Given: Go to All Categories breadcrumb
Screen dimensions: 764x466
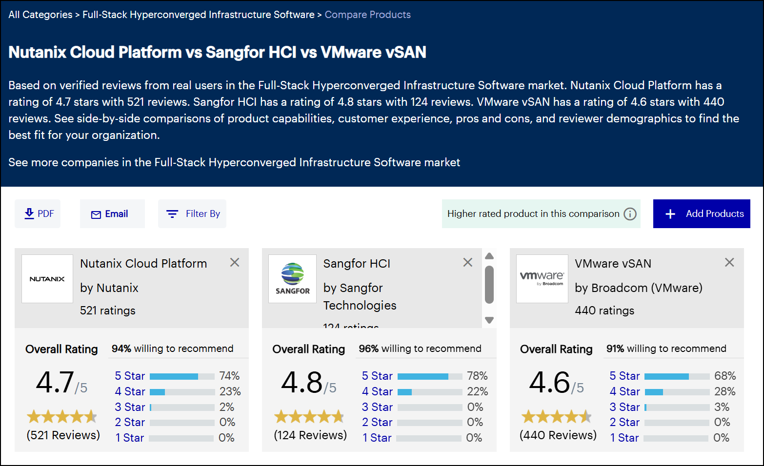Looking at the screenshot, I should 40,15.
